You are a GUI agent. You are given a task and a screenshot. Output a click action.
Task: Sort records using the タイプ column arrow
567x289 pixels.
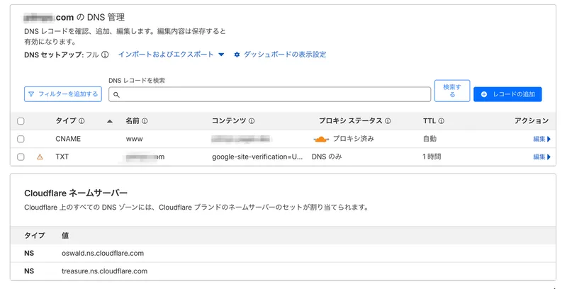[x=110, y=121]
